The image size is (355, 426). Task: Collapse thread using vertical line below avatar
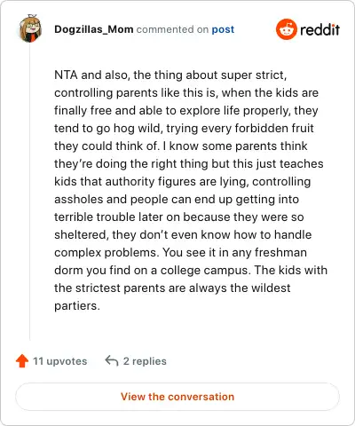pos(30,193)
